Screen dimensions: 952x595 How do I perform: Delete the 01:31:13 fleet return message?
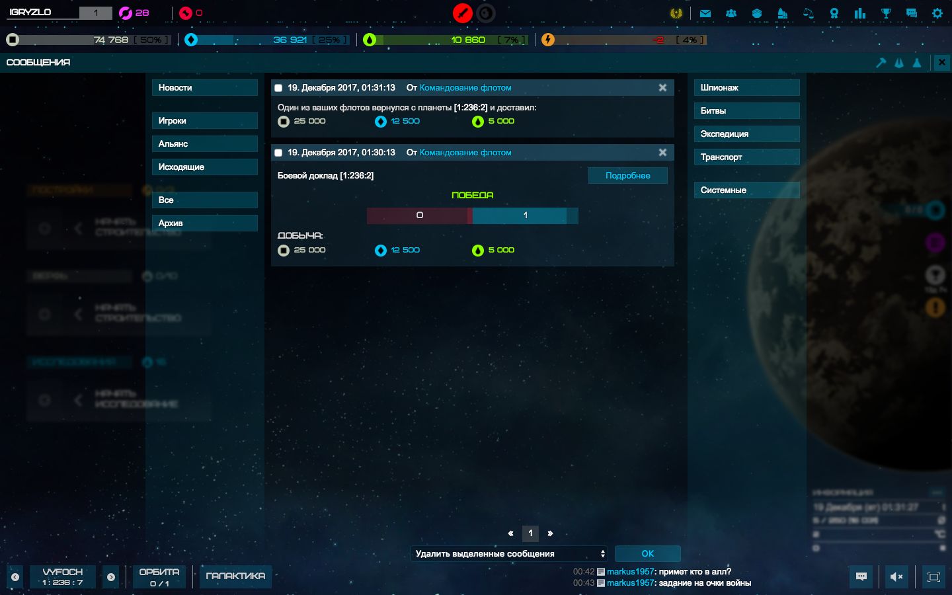click(x=662, y=88)
